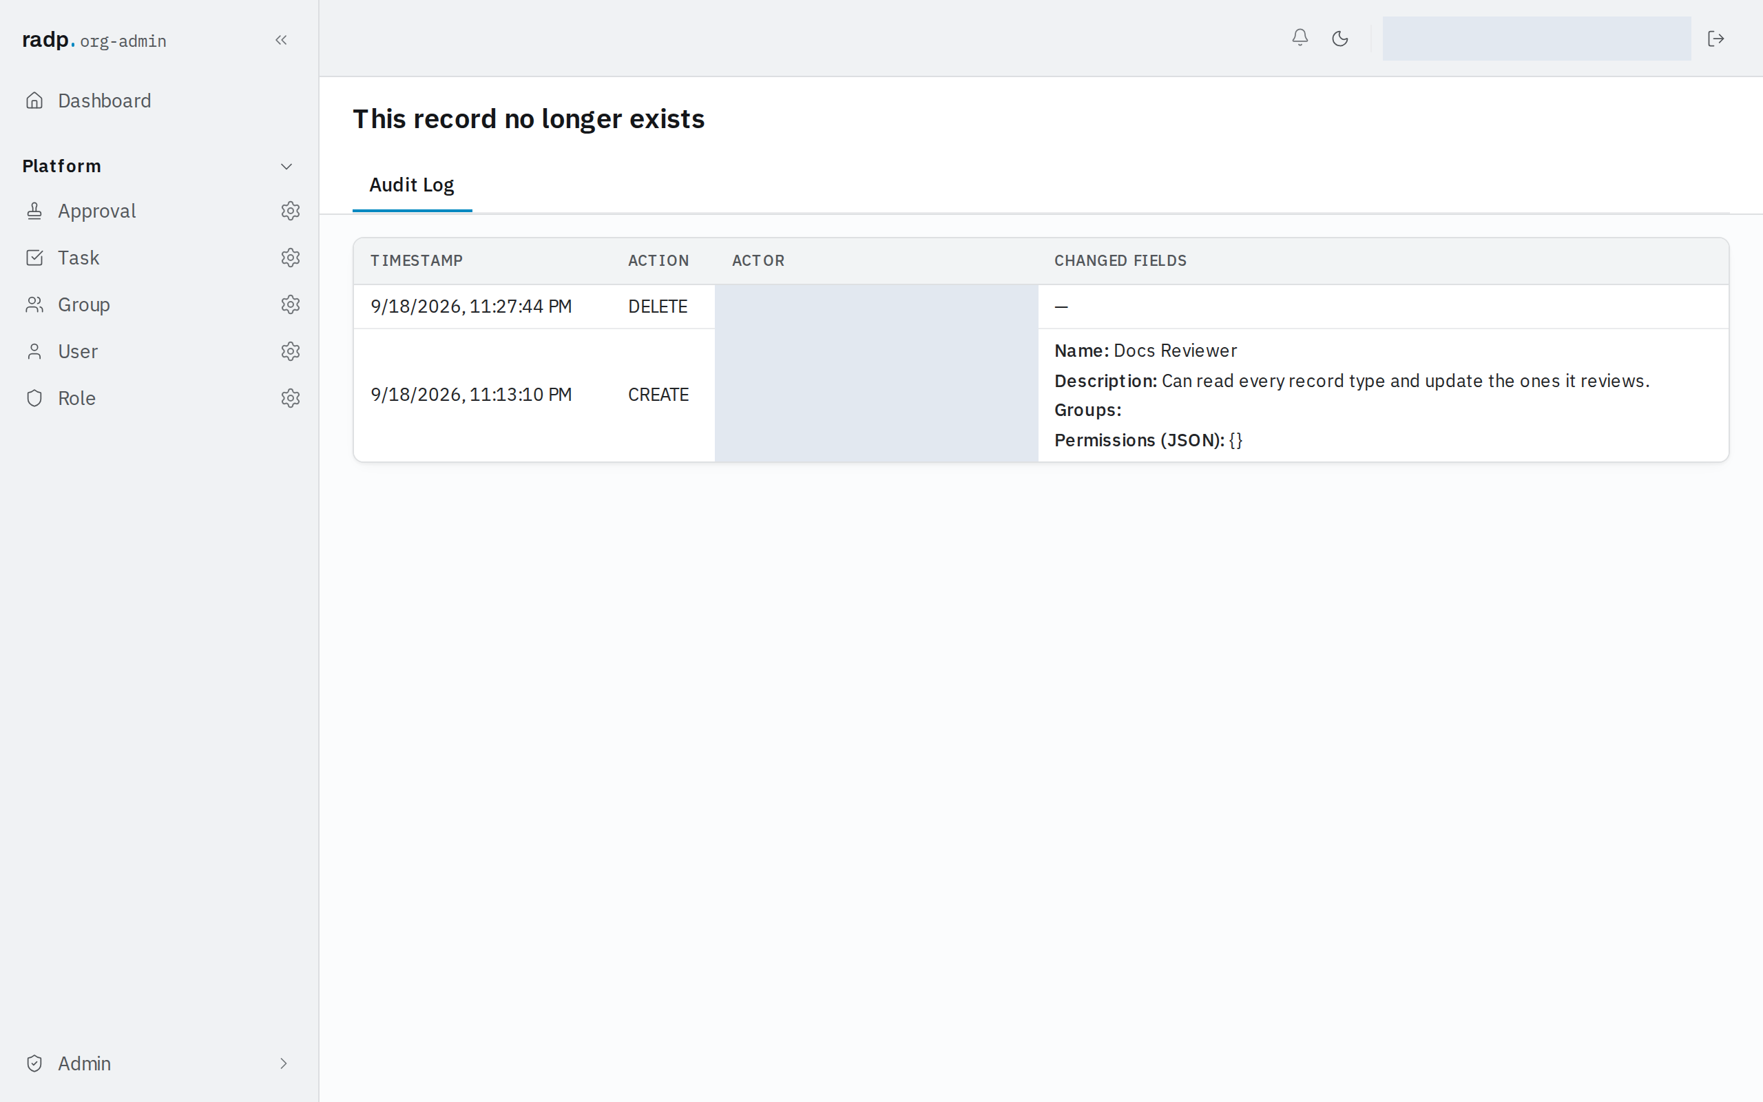1763x1102 pixels.
Task: Click the CREATE action cell
Action: point(658,394)
